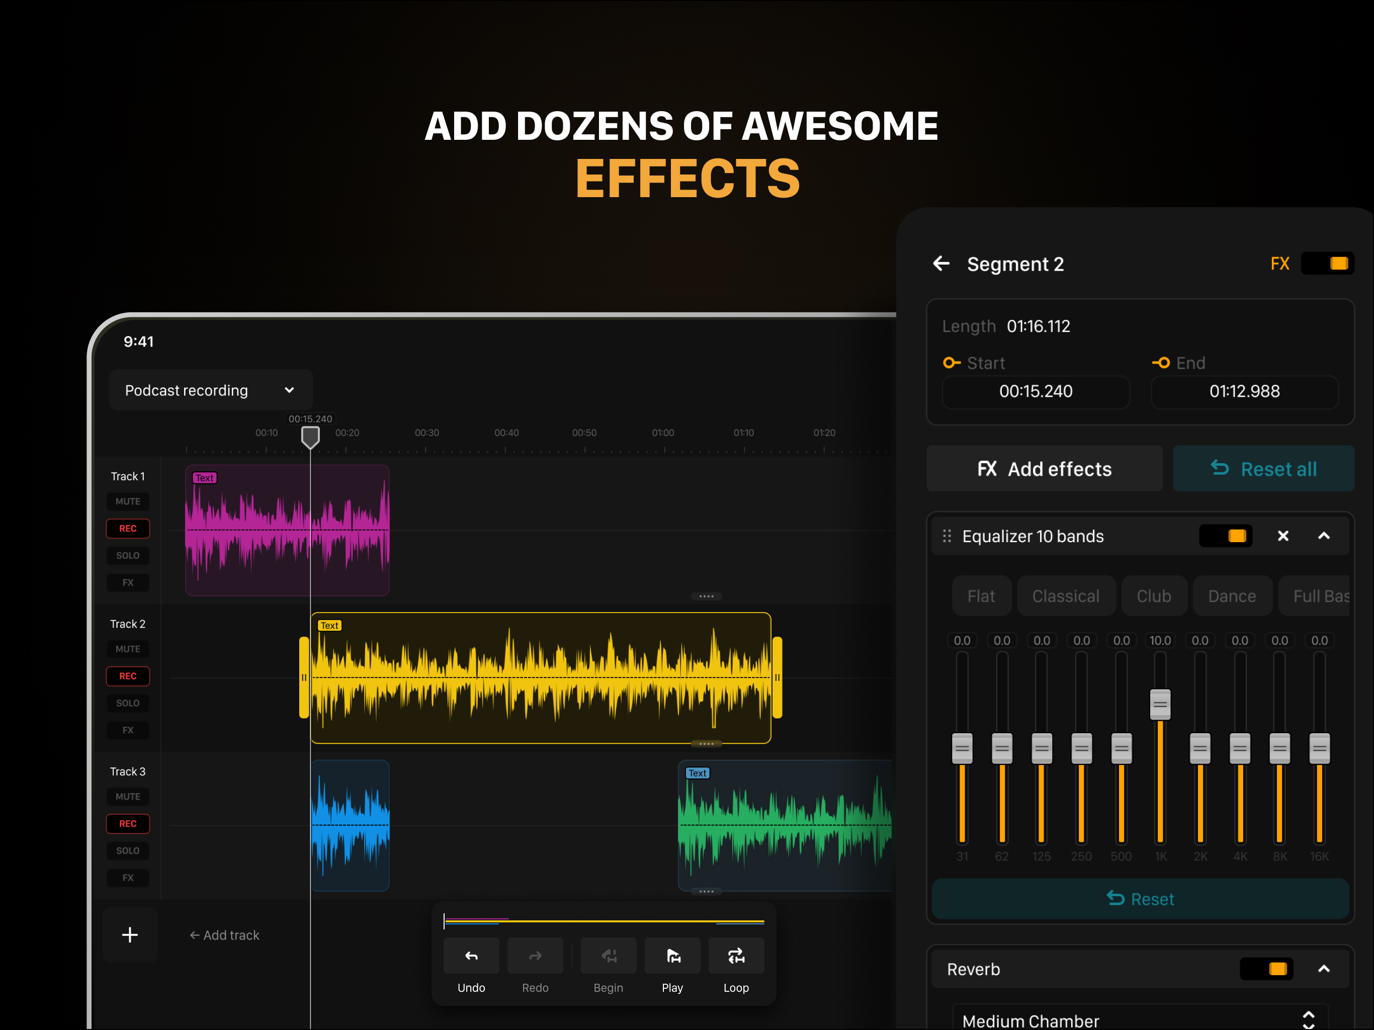Click the Start time field 00:15.240
The width and height of the screenshot is (1374, 1030).
click(x=1036, y=391)
